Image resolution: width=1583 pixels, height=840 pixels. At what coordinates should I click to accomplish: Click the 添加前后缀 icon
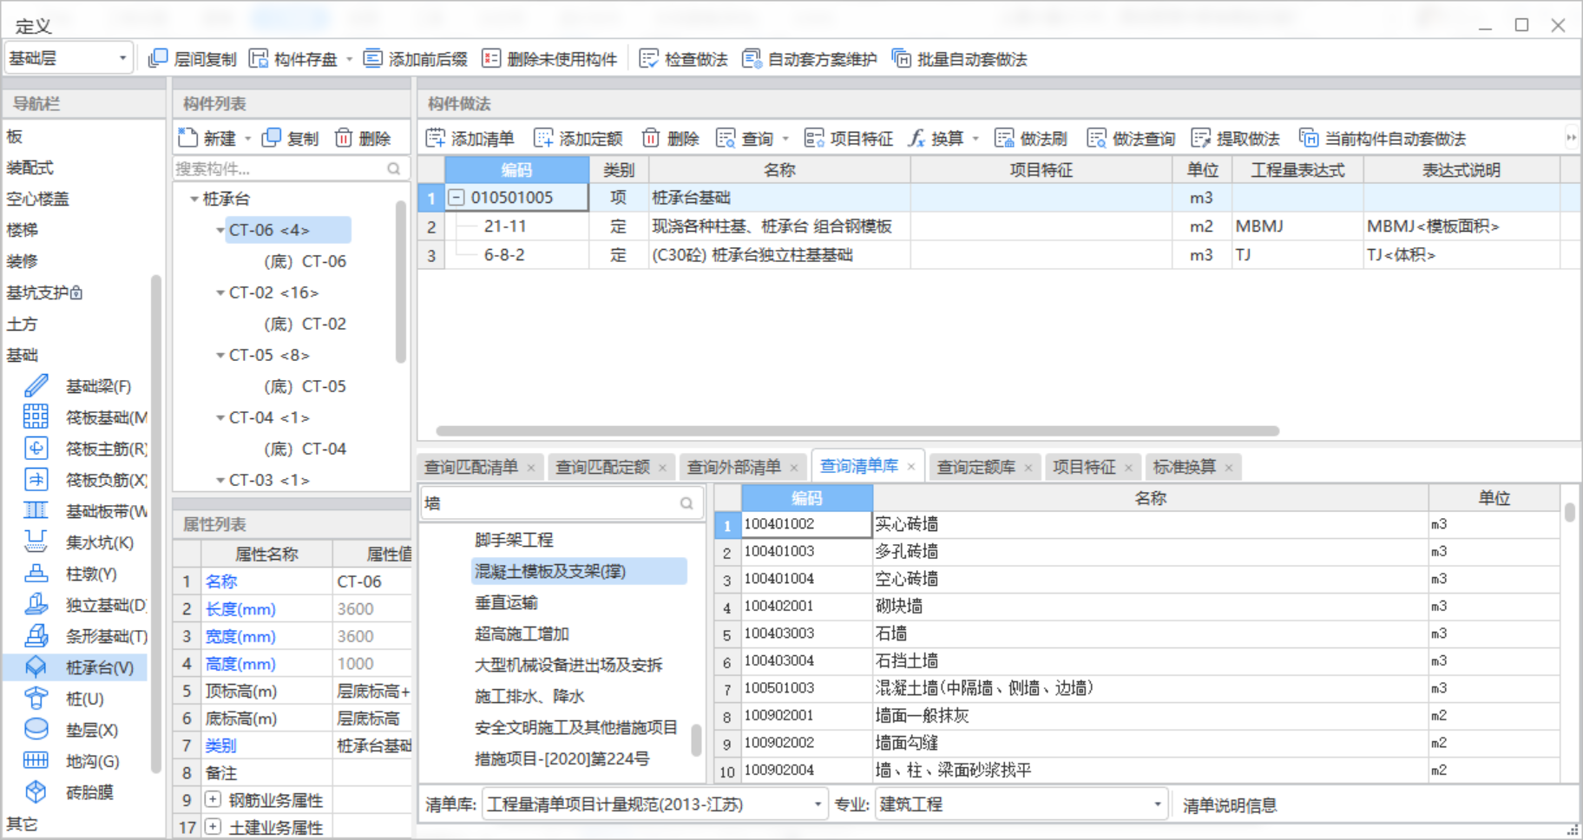coord(372,58)
